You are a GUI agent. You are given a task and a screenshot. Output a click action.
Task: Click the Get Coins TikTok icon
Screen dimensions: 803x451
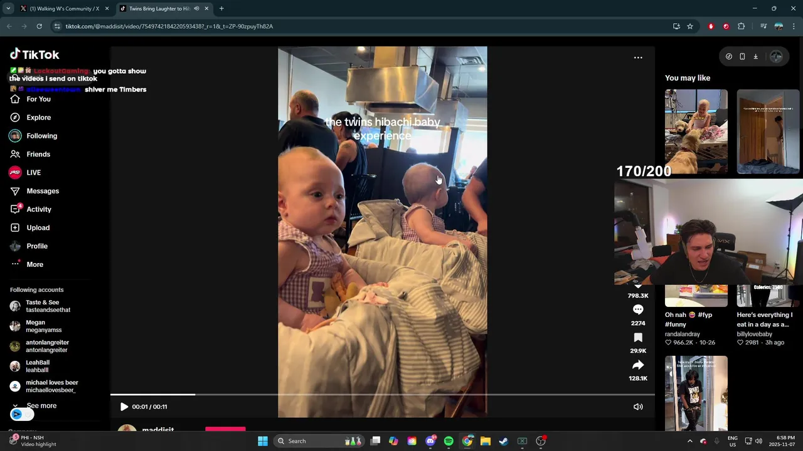(x=728, y=56)
